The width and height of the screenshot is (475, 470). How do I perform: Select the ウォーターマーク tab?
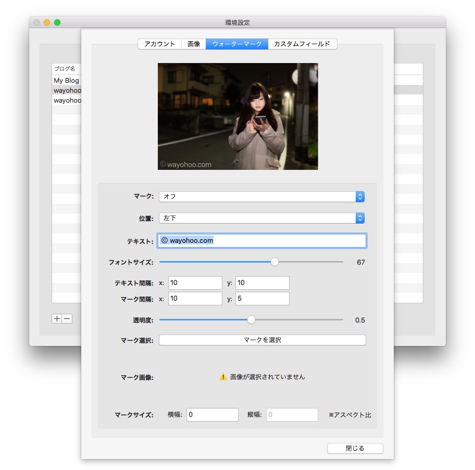(x=237, y=44)
